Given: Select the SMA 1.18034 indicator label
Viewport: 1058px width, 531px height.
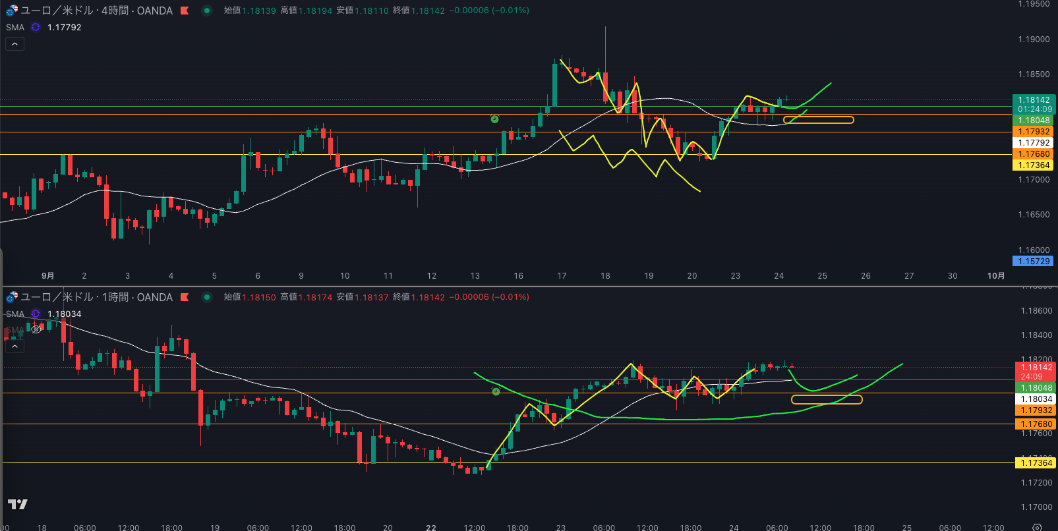Looking at the screenshot, I should tap(15, 314).
